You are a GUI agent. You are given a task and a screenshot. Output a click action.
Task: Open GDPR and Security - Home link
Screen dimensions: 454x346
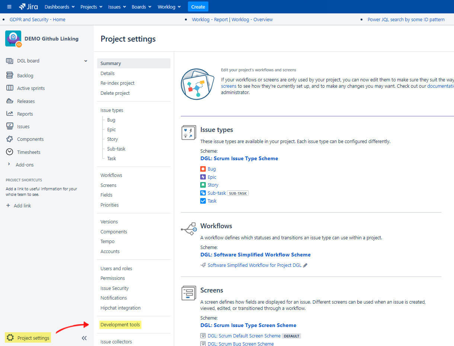click(38, 19)
